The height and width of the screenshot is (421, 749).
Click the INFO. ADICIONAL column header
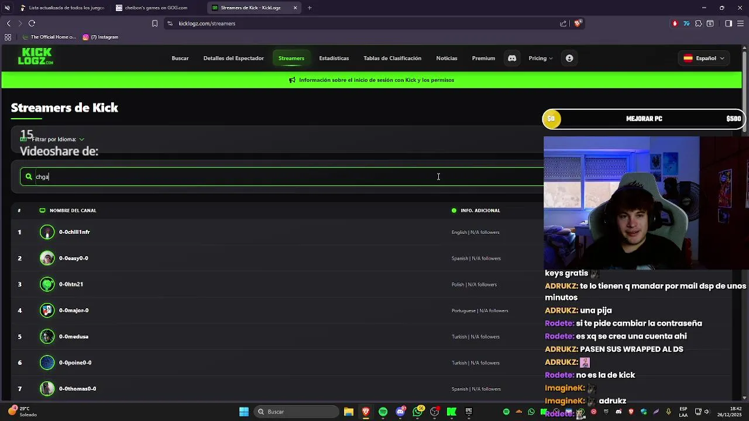click(x=476, y=210)
